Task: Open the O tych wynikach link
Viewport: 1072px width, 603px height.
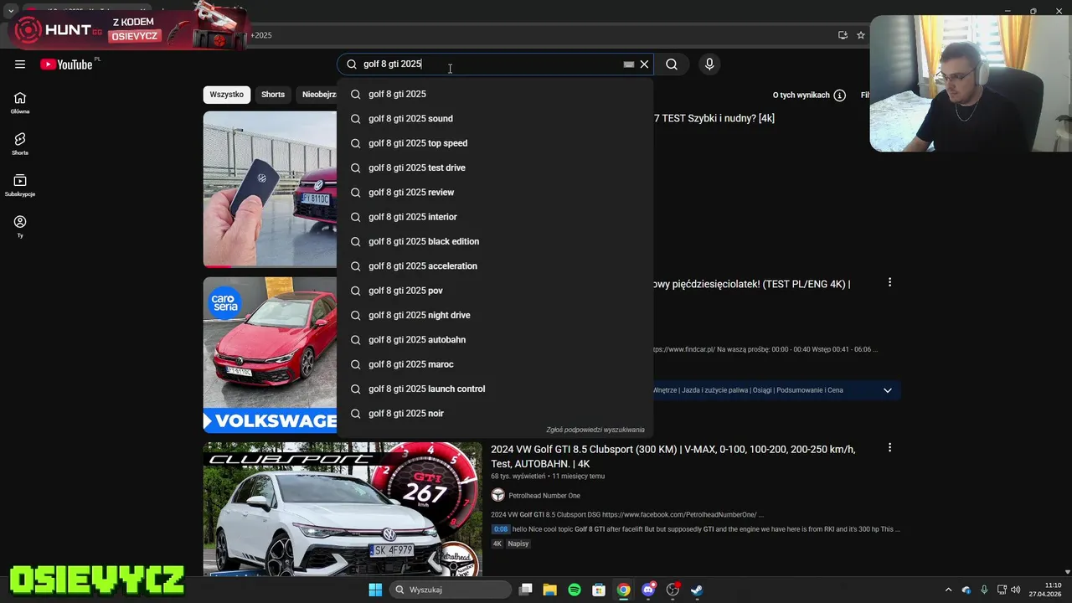Action: click(x=801, y=95)
